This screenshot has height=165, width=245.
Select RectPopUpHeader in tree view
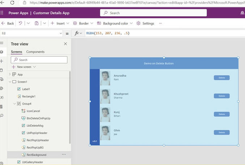click(x=38, y=140)
